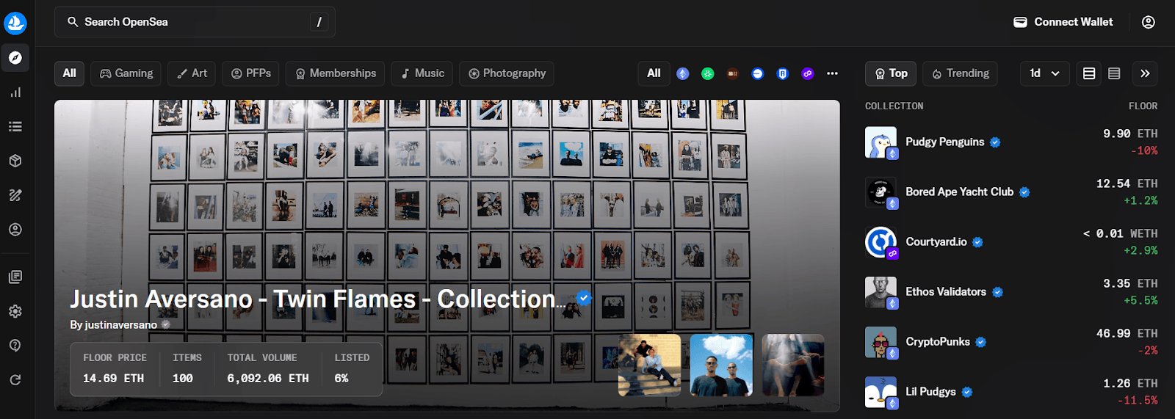The height and width of the screenshot is (419, 1175).
Task: Click verified badge beside Twin Flames title
Action: point(584,298)
